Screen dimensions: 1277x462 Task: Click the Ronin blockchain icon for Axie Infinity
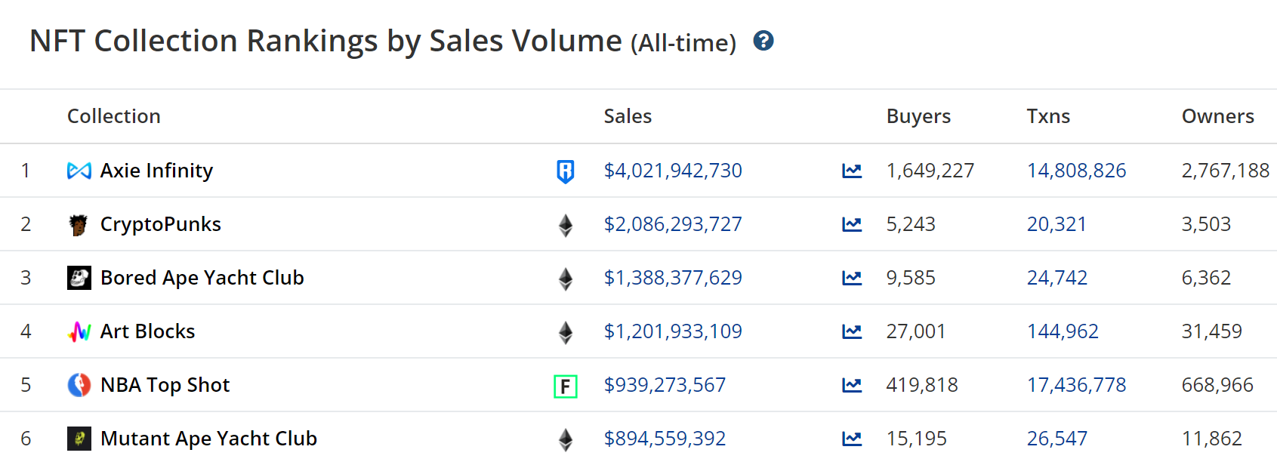point(564,171)
